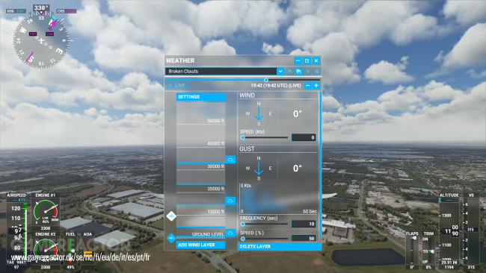Click the FUEL gauge
The height and width of the screenshot is (273, 486).
coord(71,251)
